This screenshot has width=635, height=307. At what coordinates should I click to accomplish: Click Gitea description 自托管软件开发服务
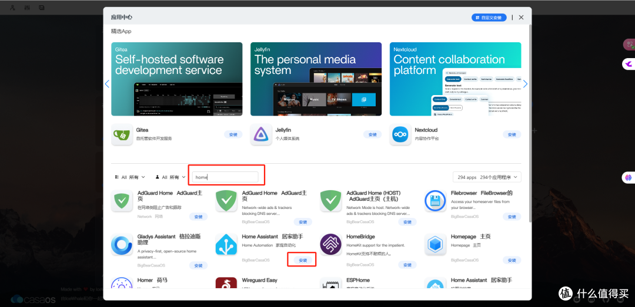[155, 139]
